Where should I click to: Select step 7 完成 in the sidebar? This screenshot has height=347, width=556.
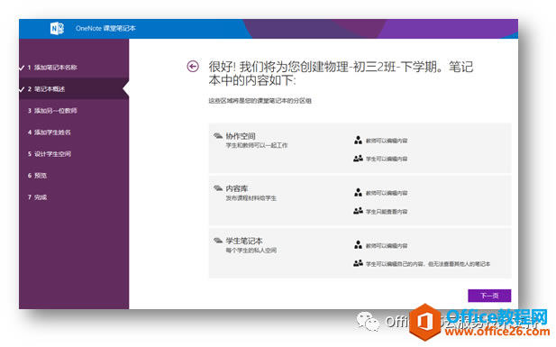(74, 196)
